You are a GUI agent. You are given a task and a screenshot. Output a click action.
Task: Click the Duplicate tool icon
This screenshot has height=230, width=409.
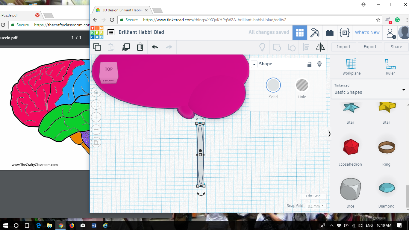pos(126,47)
